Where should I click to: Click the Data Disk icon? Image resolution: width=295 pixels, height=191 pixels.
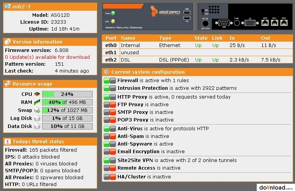point(37,126)
